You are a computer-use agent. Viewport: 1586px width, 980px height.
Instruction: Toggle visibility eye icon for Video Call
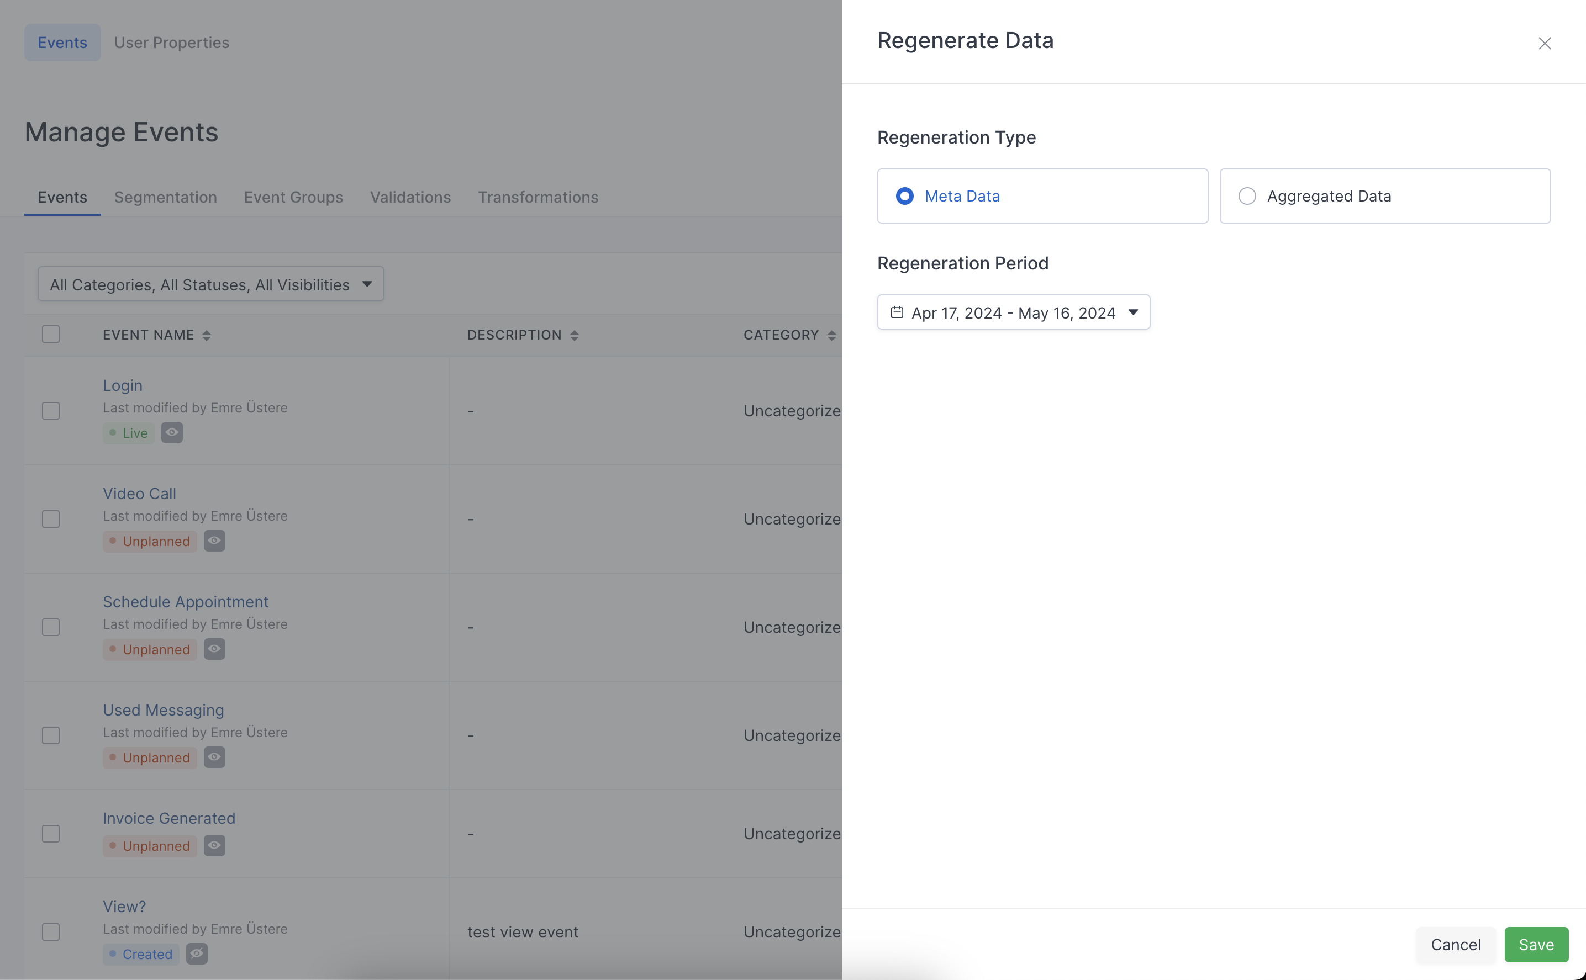pos(214,541)
